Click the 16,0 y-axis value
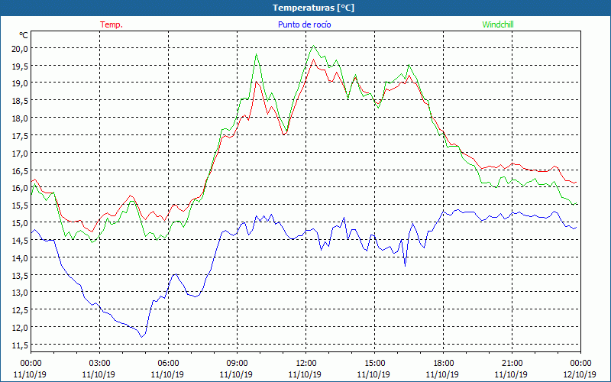Viewport: 611px width, 382px height. [21, 188]
